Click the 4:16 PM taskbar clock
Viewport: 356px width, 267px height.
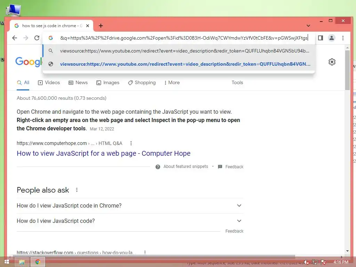341,262
